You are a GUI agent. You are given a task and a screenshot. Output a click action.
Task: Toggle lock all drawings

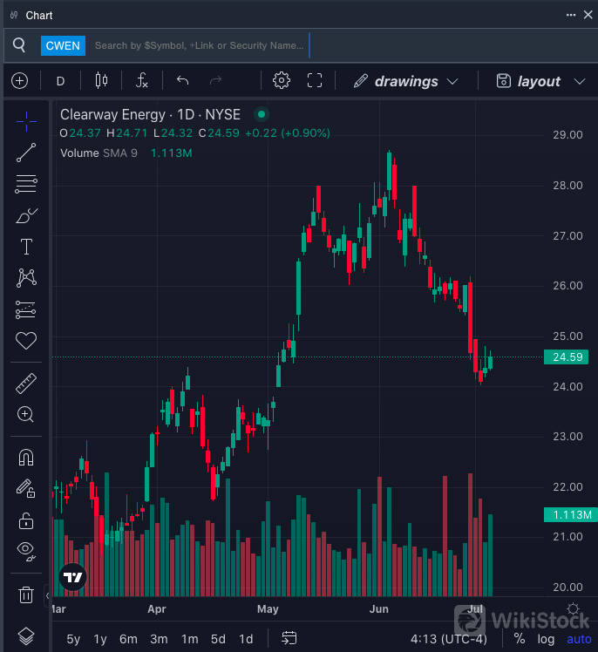click(26, 520)
